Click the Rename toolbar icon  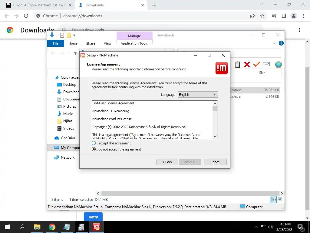click(266, 64)
